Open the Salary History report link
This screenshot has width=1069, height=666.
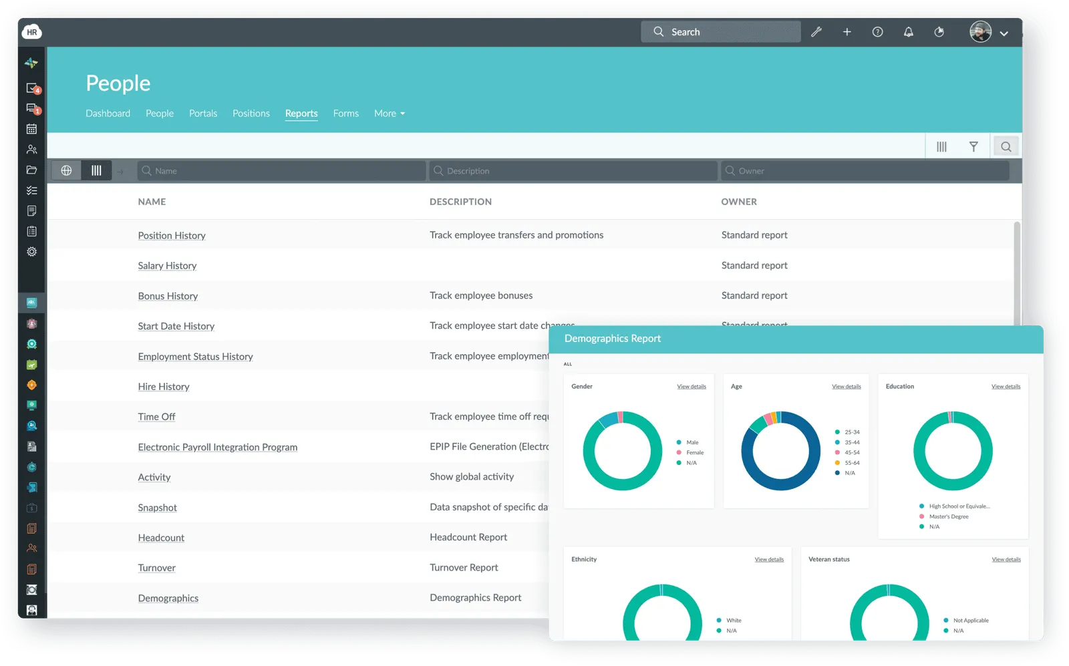tap(167, 266)
